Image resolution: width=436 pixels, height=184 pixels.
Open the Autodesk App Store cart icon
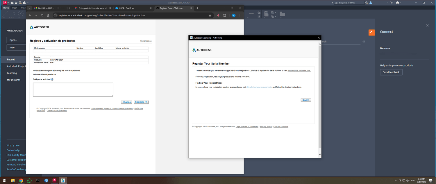coord(392,3)
